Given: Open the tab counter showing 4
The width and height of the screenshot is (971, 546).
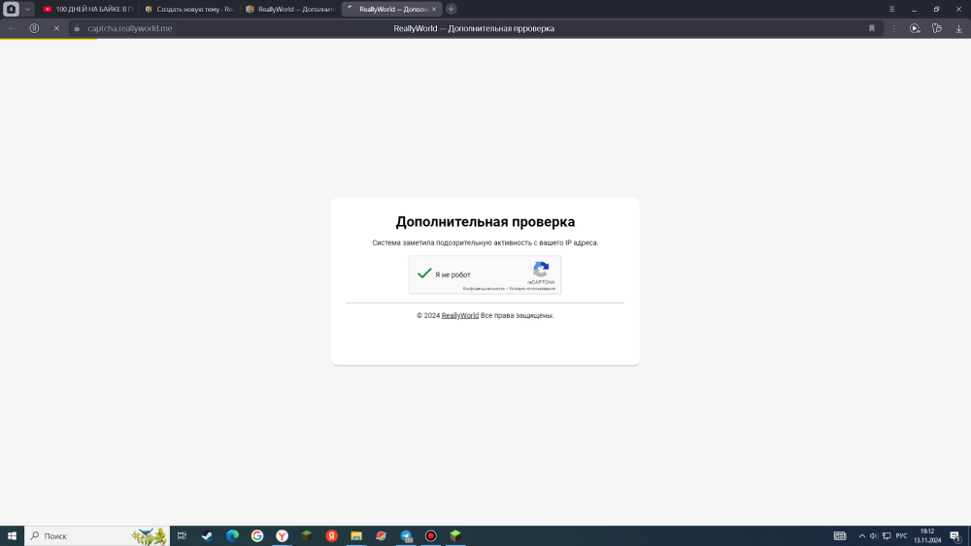Looking at the screenshot, I should pos(11,10).
